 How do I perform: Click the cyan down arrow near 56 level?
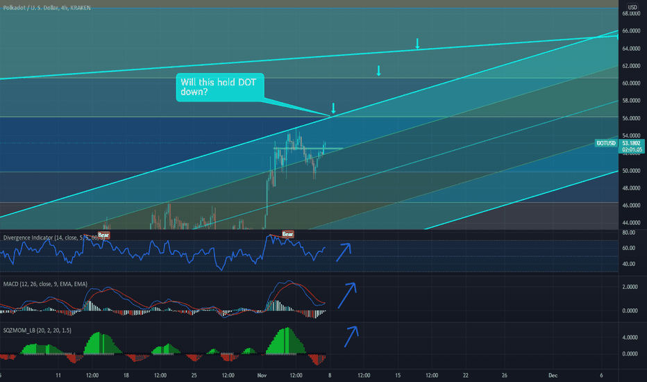coord(333,108)
